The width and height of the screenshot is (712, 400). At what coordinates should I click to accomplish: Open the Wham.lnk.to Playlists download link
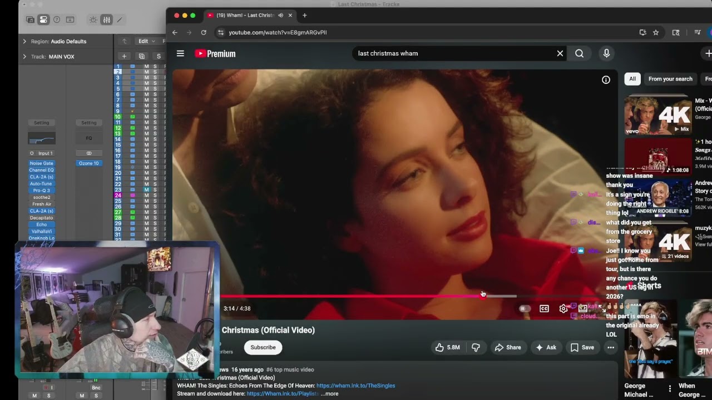(x=283, y=394)
